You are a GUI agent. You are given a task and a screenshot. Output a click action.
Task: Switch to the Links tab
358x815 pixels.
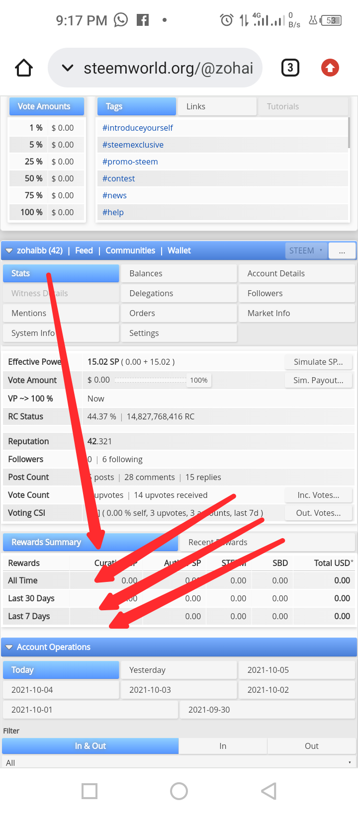pos(217,106)
